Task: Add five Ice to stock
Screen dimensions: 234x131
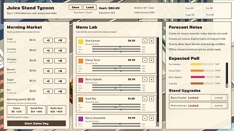Action: (x=60, y=91)
